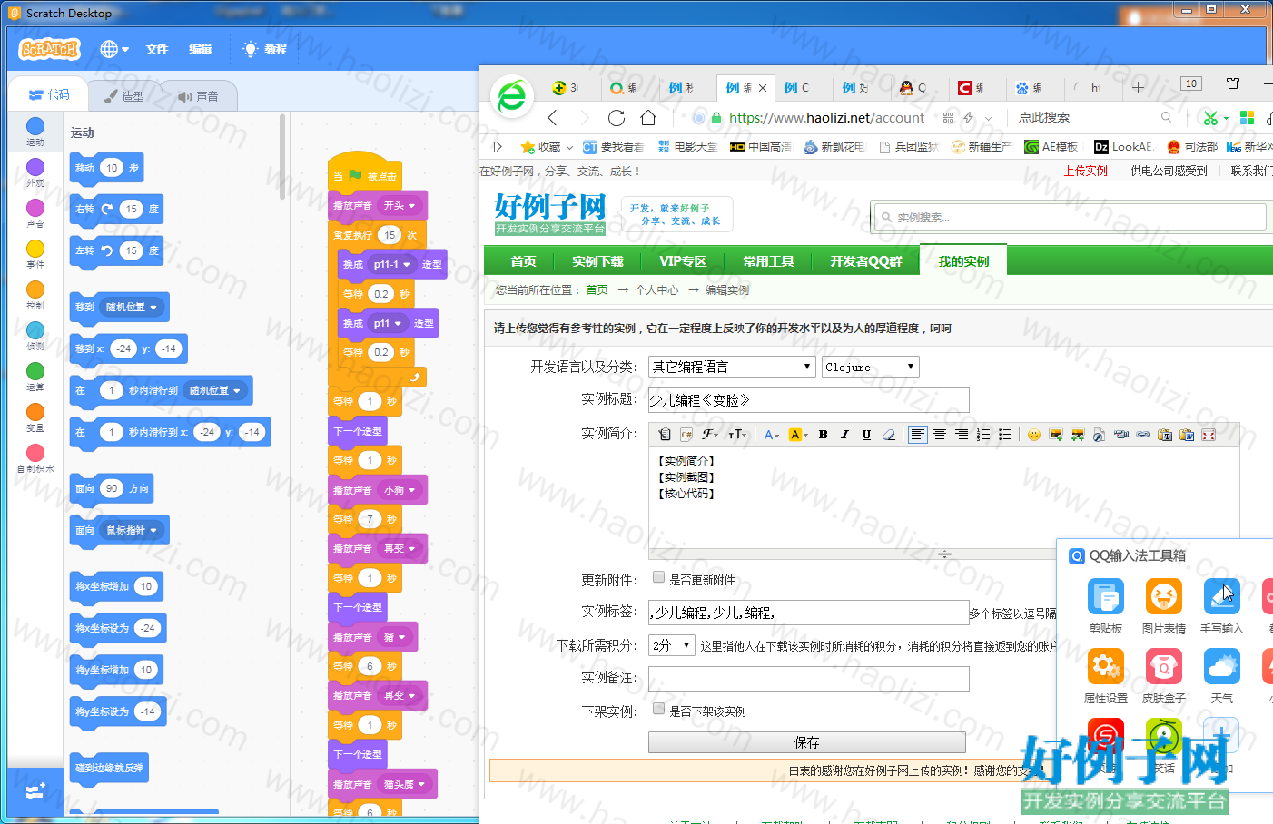Open 图片表情 in QQ input toolbox
This screenshot has width=1273, height=824.
[x=1163, y=605]
